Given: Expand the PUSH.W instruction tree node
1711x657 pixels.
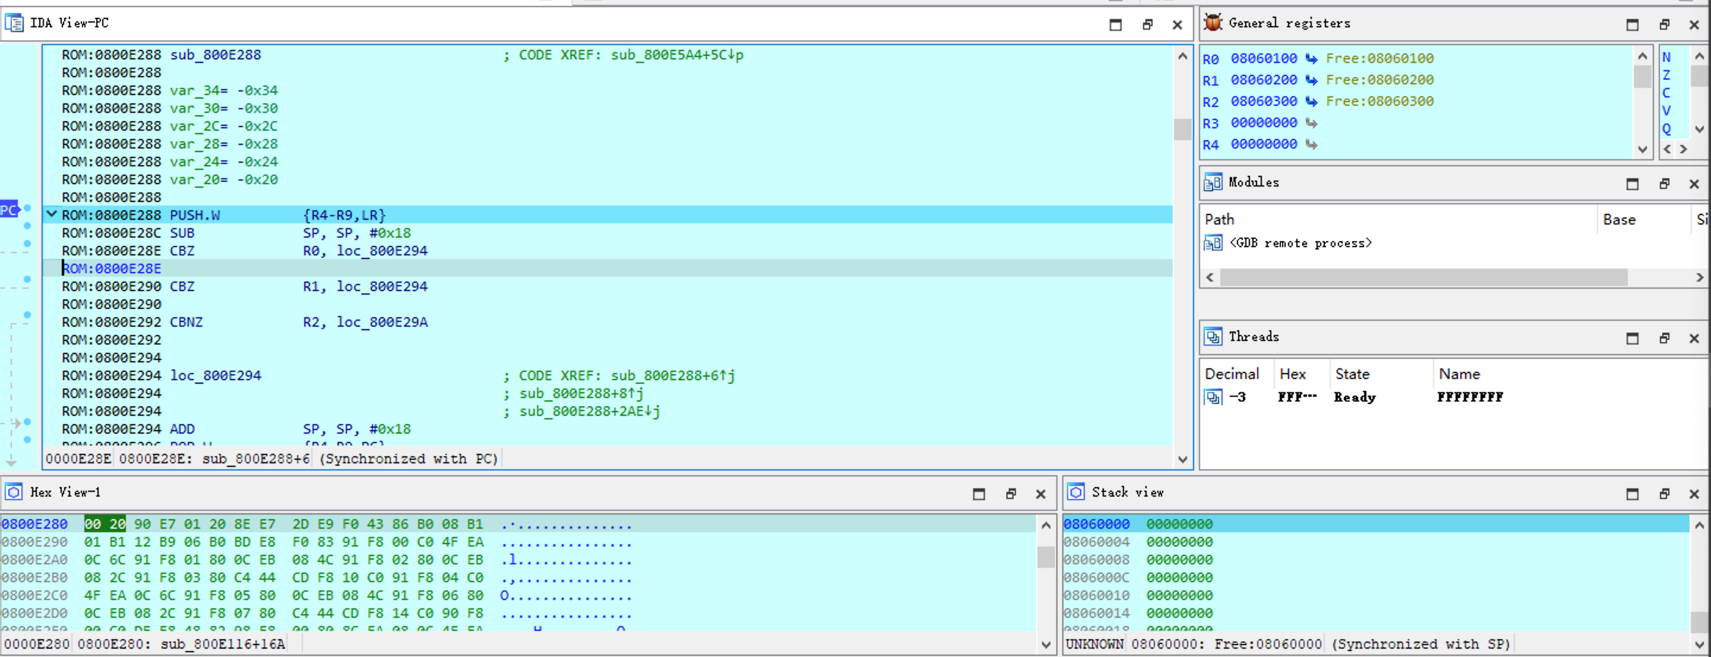Looking at the screenshot, I should tap(51, 215).
